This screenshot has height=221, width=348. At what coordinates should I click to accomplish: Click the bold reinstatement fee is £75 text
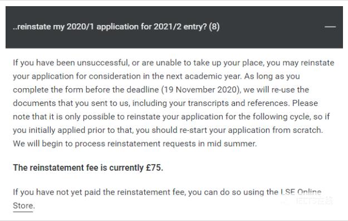pos(88,167)
